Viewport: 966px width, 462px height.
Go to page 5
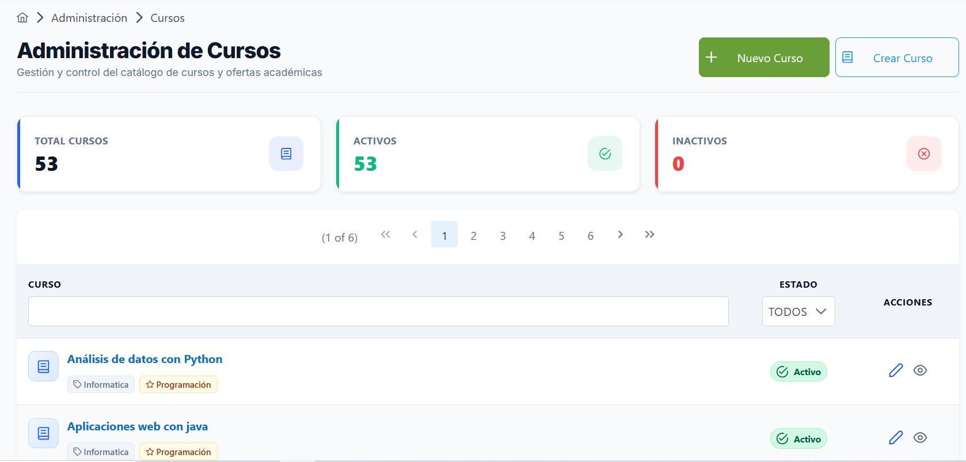pyautogui.click(x=561, y=236)
